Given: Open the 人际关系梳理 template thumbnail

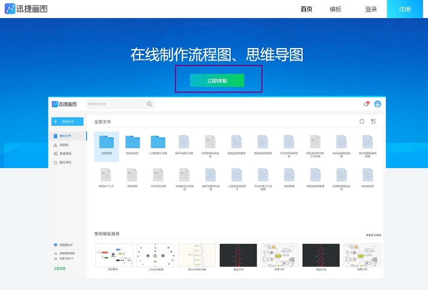Looking at the screenshot, I should point(156,255).
